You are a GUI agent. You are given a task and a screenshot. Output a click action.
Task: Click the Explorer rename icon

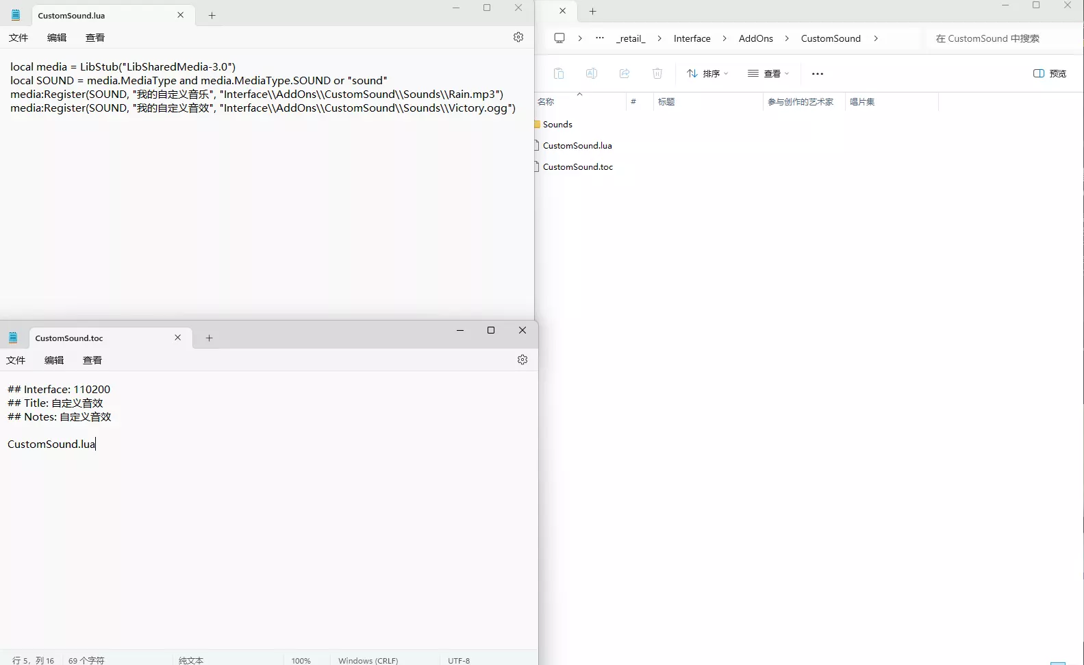pyautogui.click(x=592, y=73)
